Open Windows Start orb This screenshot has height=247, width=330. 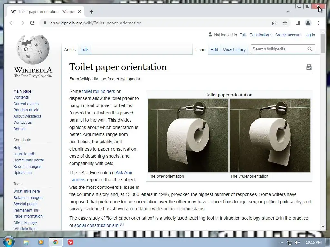(x=9, y=242)
